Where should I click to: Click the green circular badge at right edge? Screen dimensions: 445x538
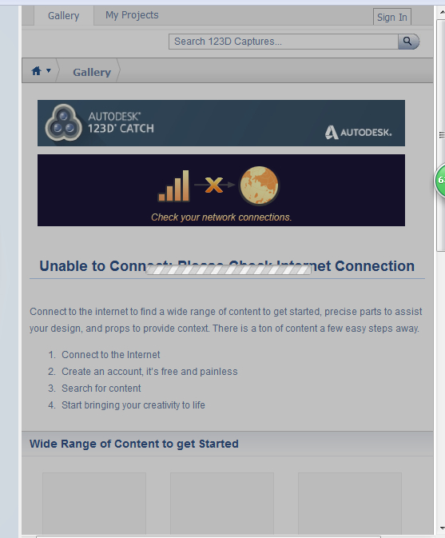[x=440, y=180]
